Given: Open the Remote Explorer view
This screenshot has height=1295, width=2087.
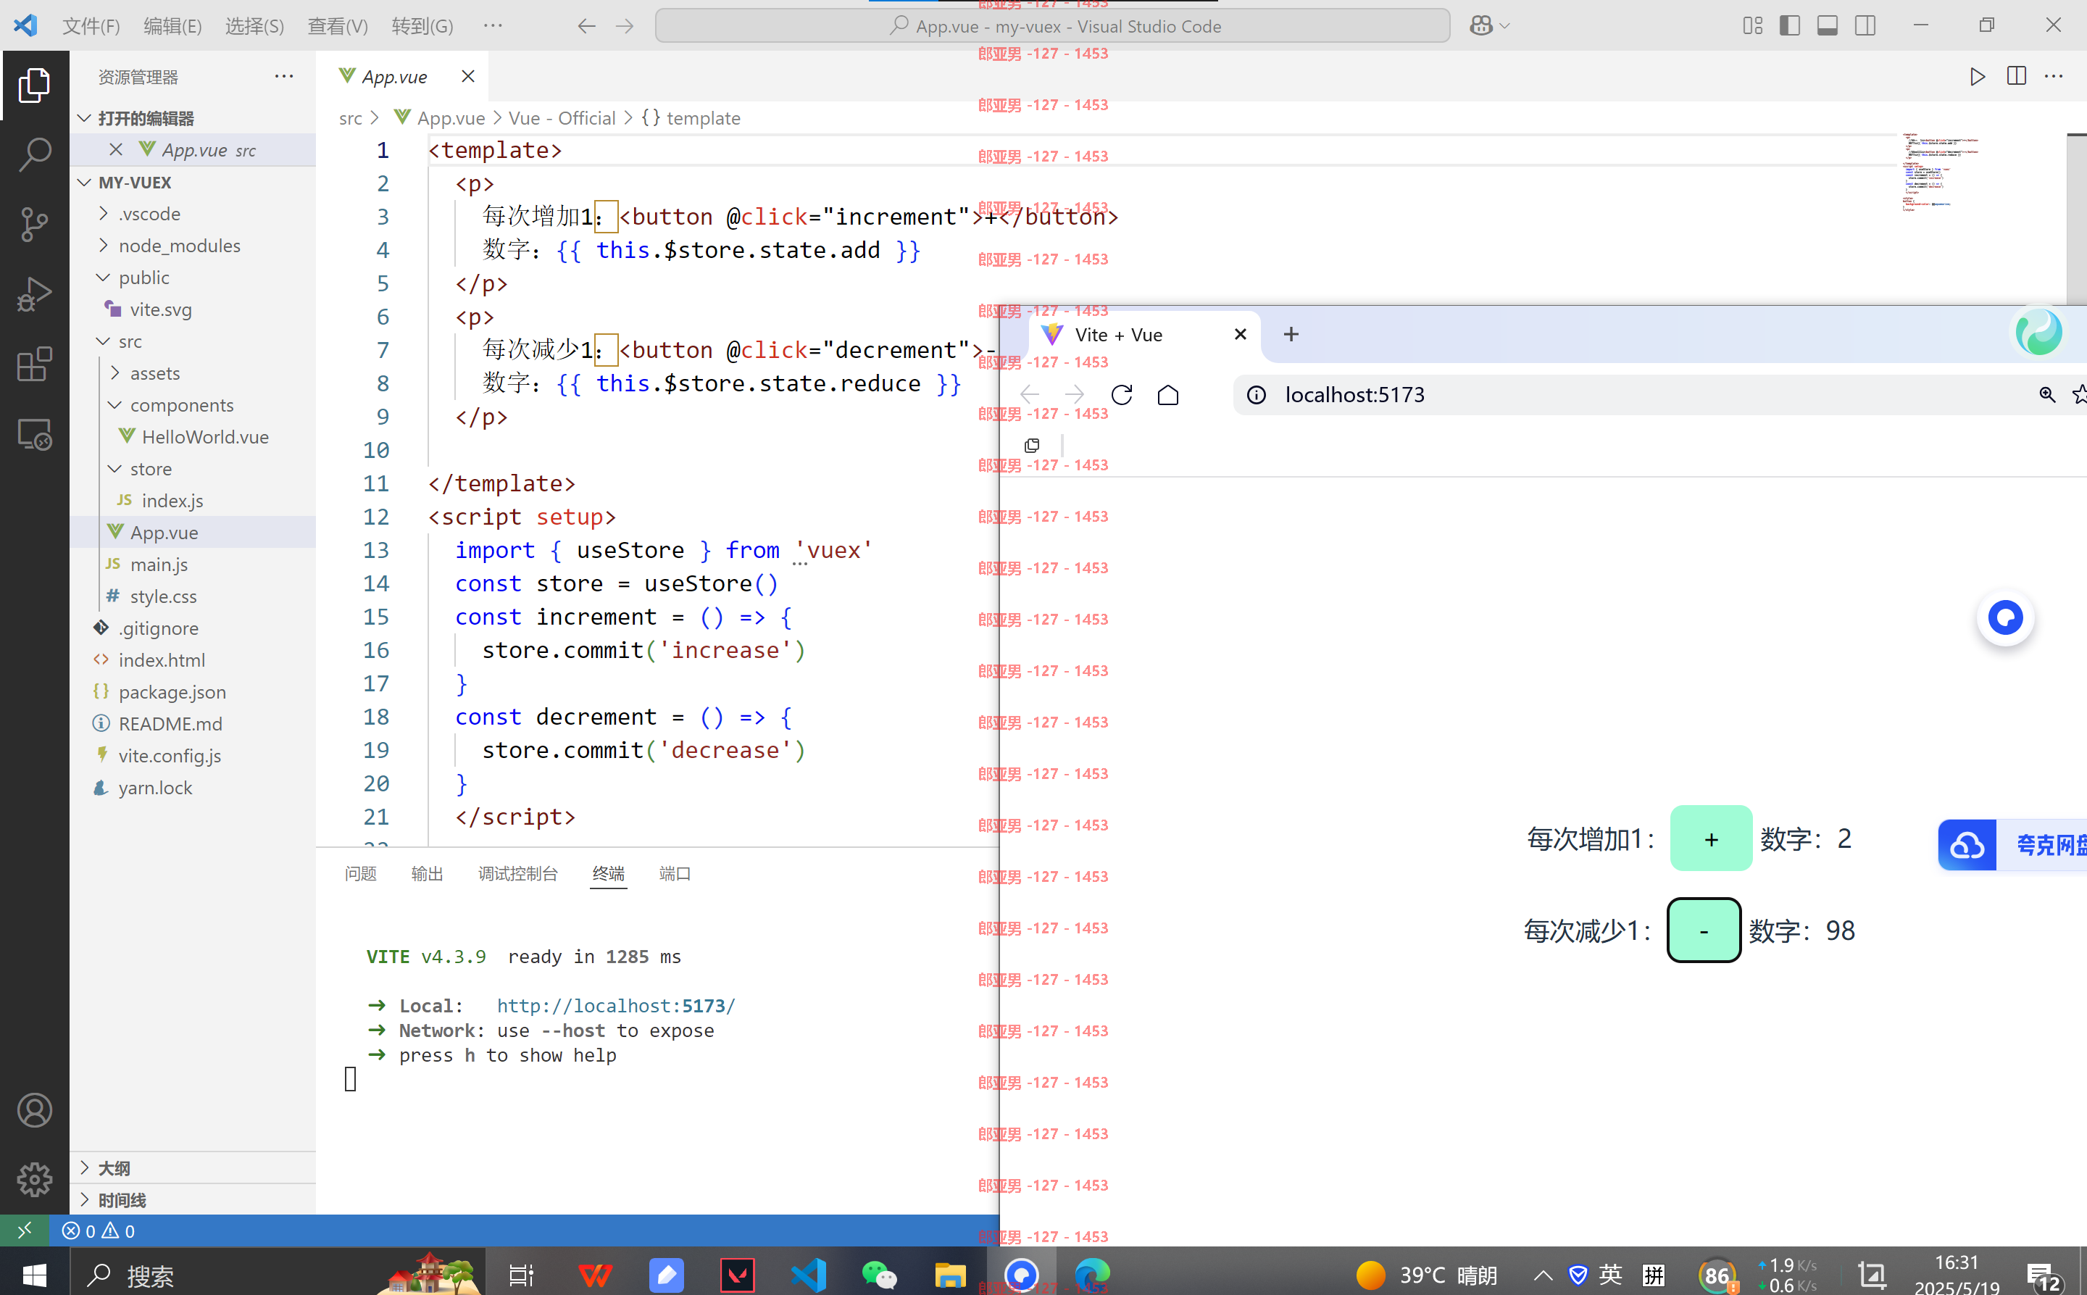Looking at the screenshot, I should click(x=34, y=434).
